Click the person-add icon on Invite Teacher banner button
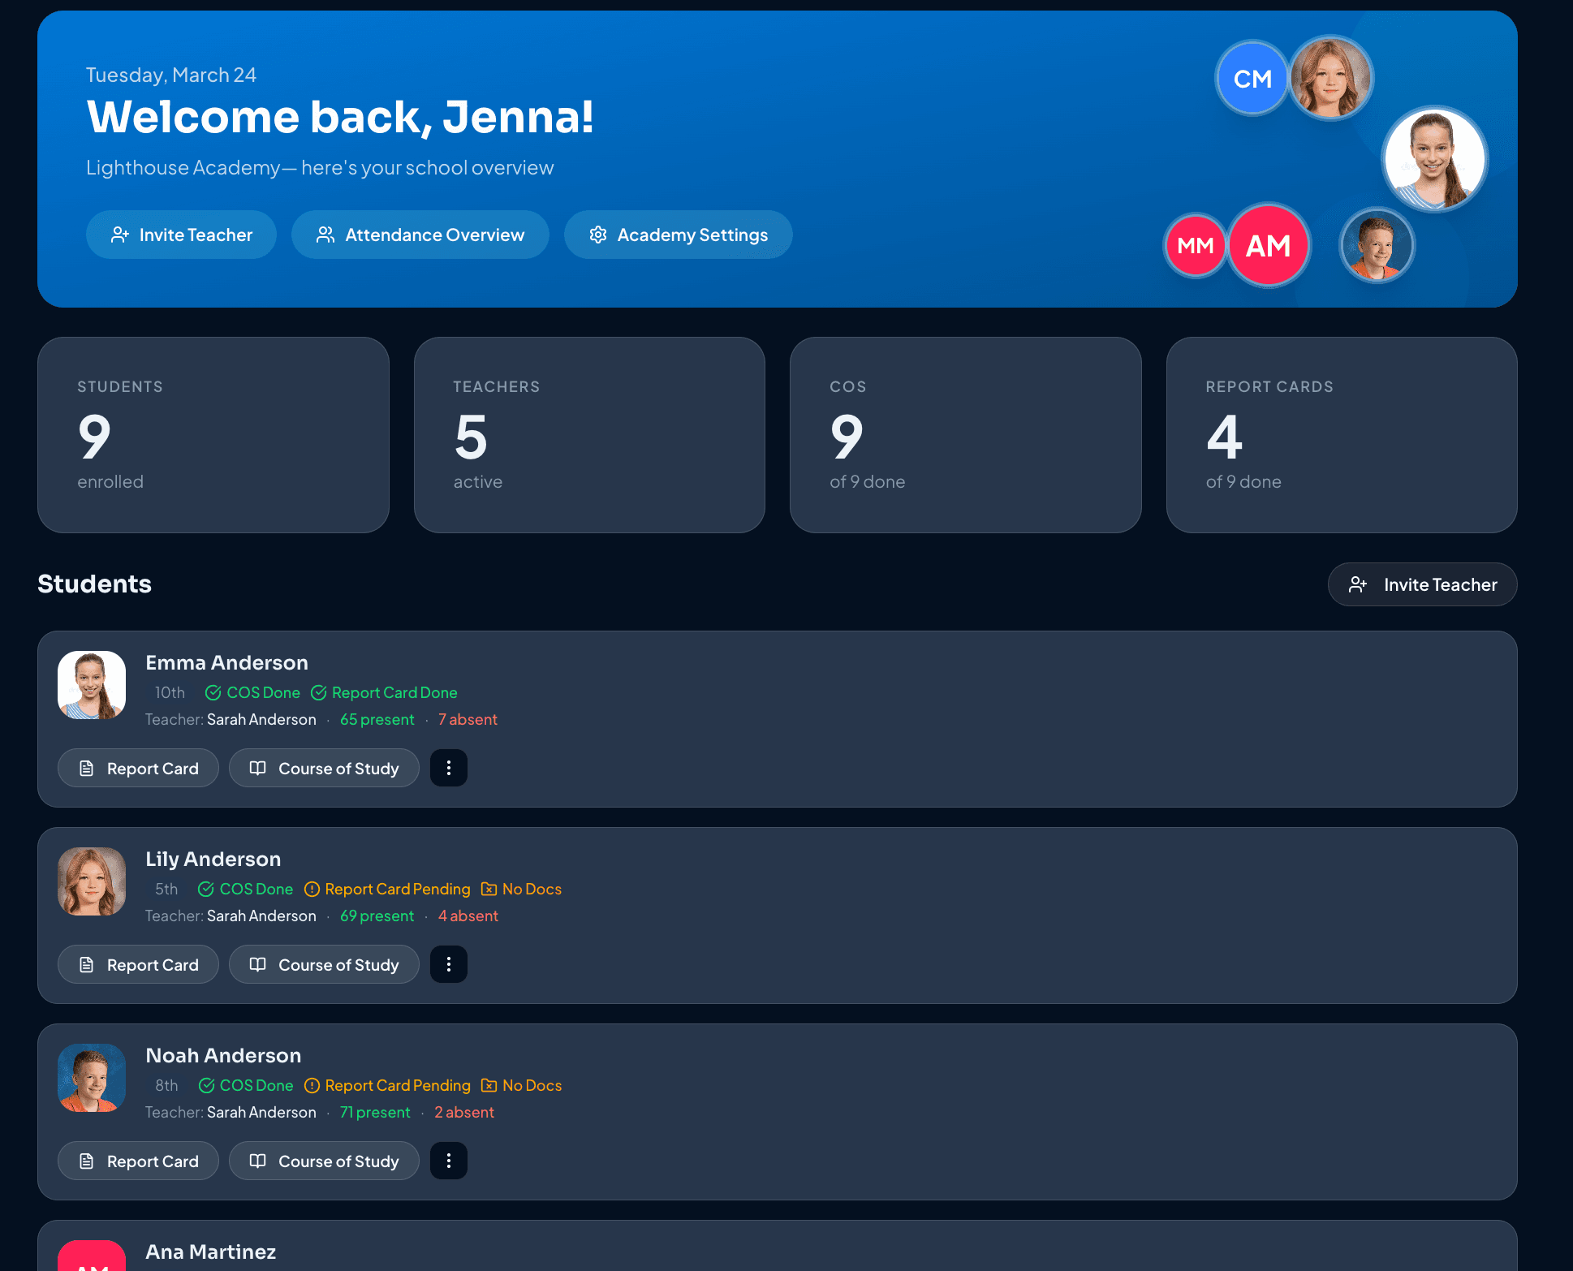1573x1271 pixels. point(120,235)
